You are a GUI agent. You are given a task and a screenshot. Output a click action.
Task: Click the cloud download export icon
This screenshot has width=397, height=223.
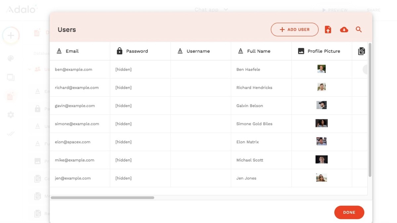coord(344,30)
